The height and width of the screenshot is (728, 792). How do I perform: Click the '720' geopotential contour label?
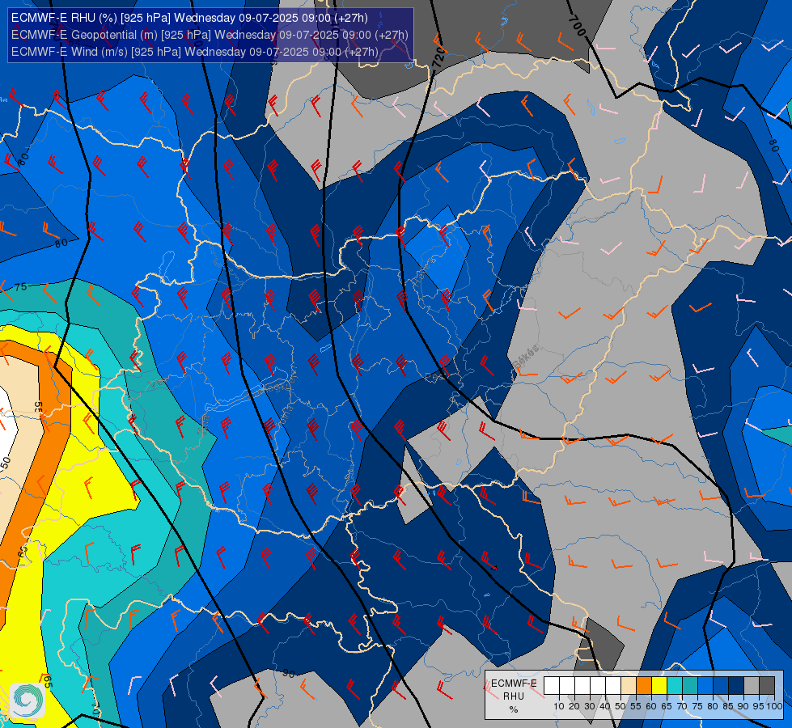pyautogui.click(x=439, y=57)
